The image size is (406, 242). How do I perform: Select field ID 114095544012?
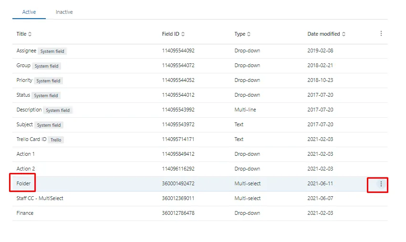click(178, 95)
